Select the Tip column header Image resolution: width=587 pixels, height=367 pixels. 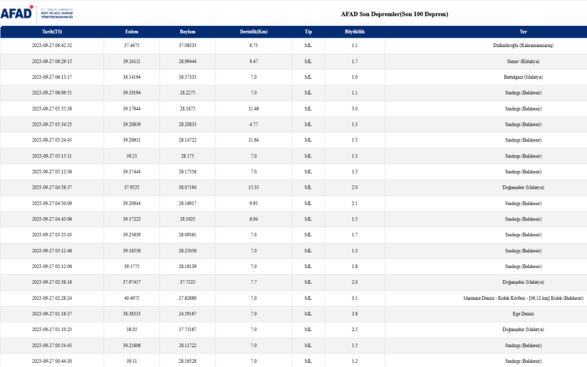point(308,31)
